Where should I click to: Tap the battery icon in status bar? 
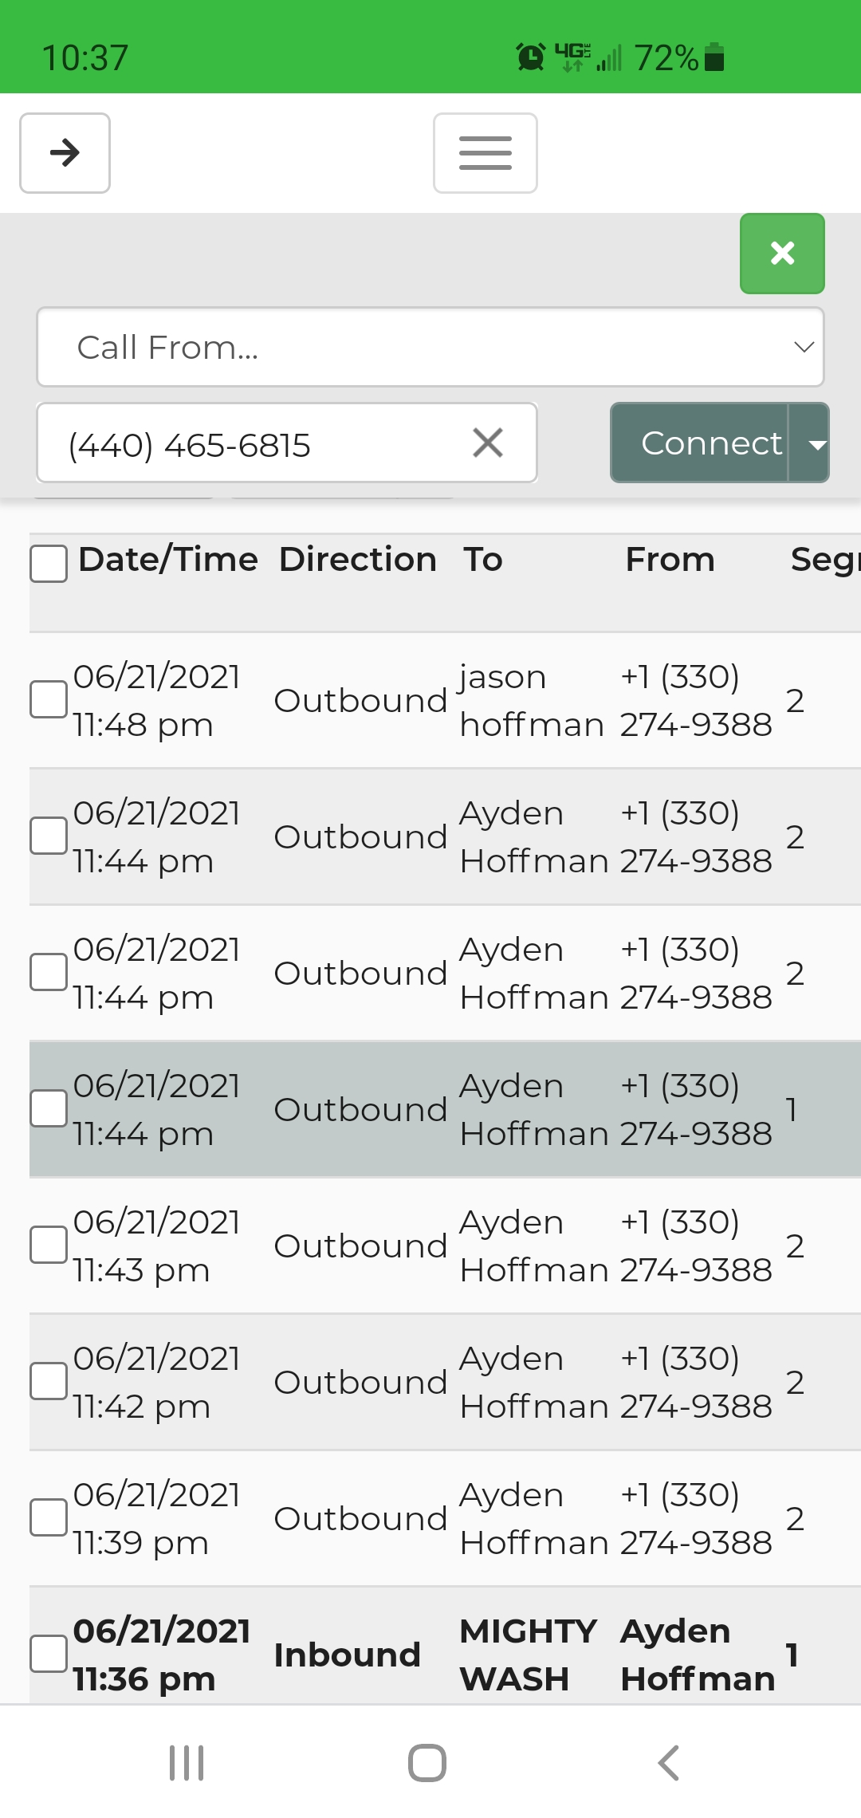coord(715,57)
